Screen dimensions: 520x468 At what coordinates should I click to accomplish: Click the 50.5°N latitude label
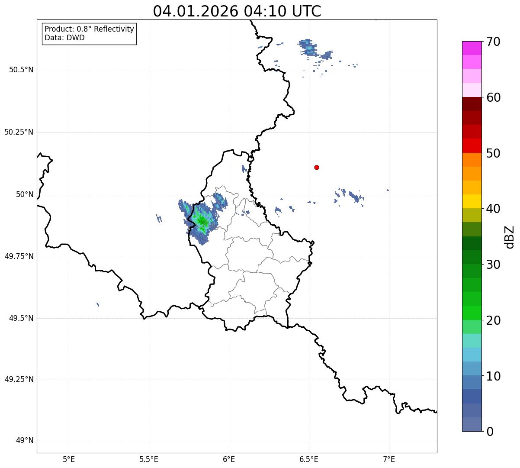pyautogui.click(x=21, y=70)
